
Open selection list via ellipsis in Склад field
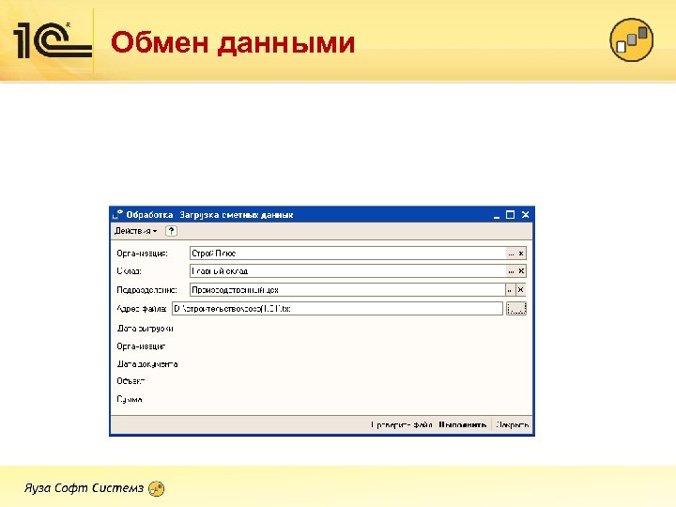[x=511, y=271]
